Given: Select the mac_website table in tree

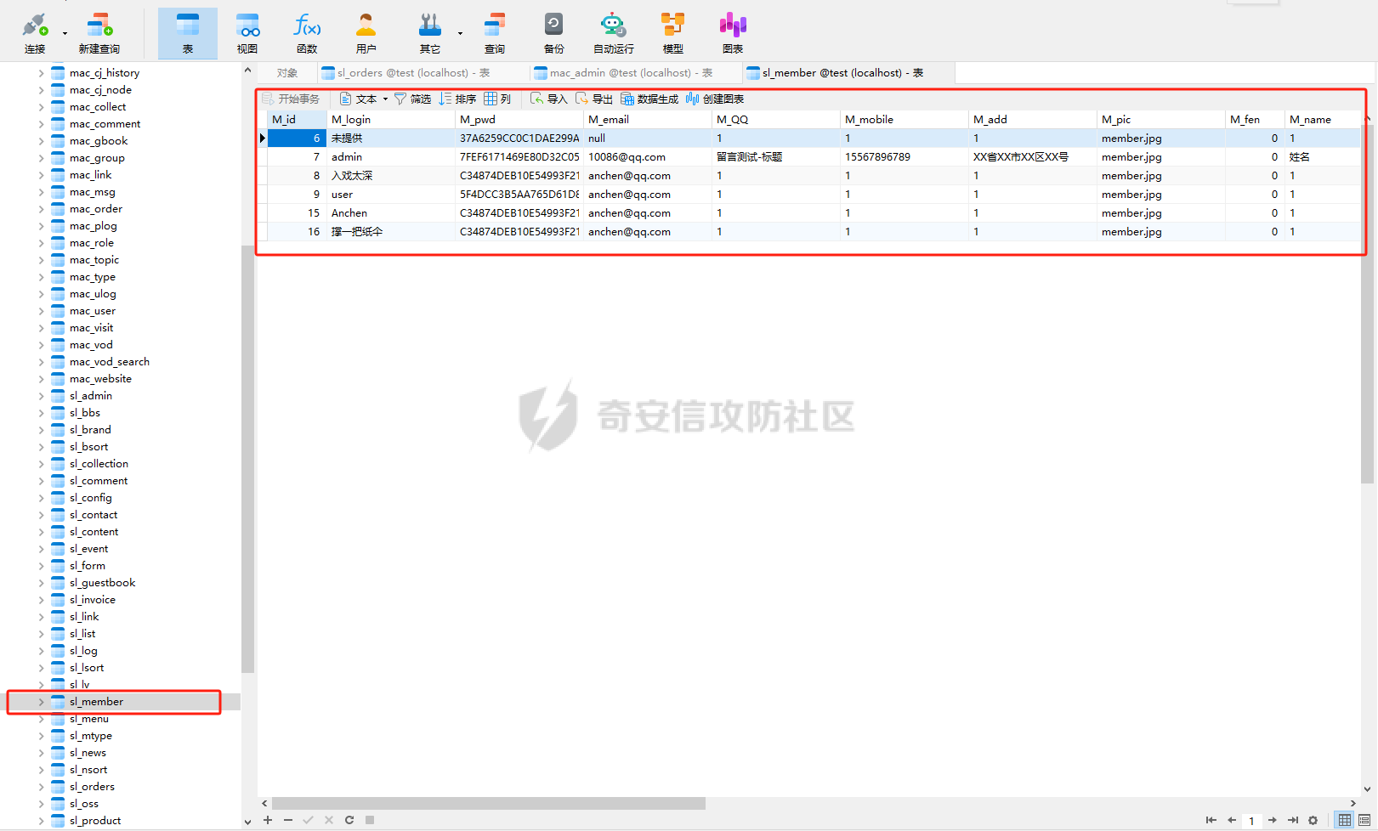Looking at the screenshot, I should (100, 379).
